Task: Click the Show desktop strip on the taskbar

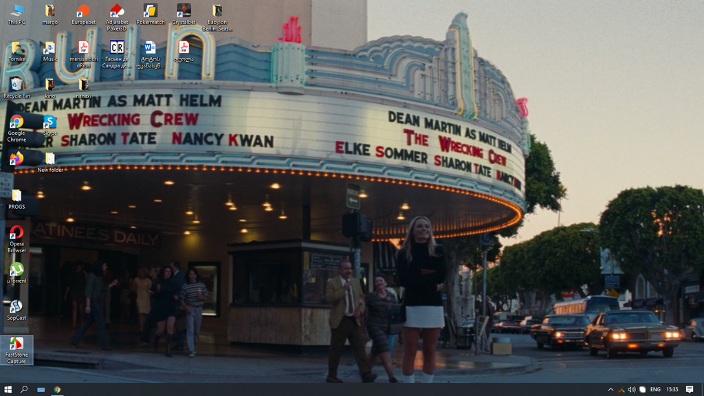Action: tap(703, 389)
